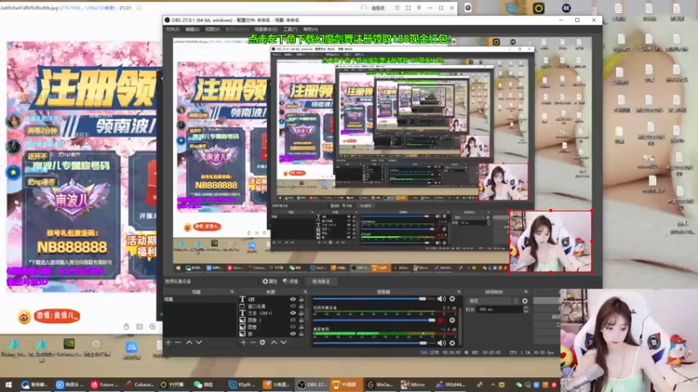This screenshot has height=392, width=698.
Task: Open the 场景集合(S) menu in OBS
Action: [266, 30]
